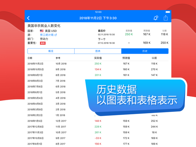
Task: Click the 参考 cell 10月 2017
Action: click(61, 132)
